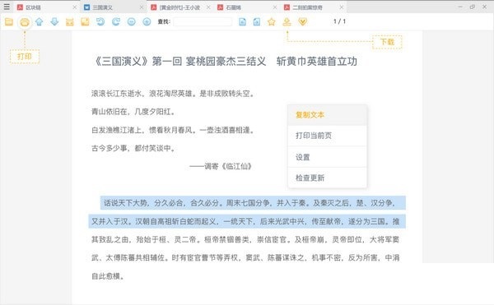Screen dimensions: 494x305
Task: Minimize the reader window
Action: [460, 7]
